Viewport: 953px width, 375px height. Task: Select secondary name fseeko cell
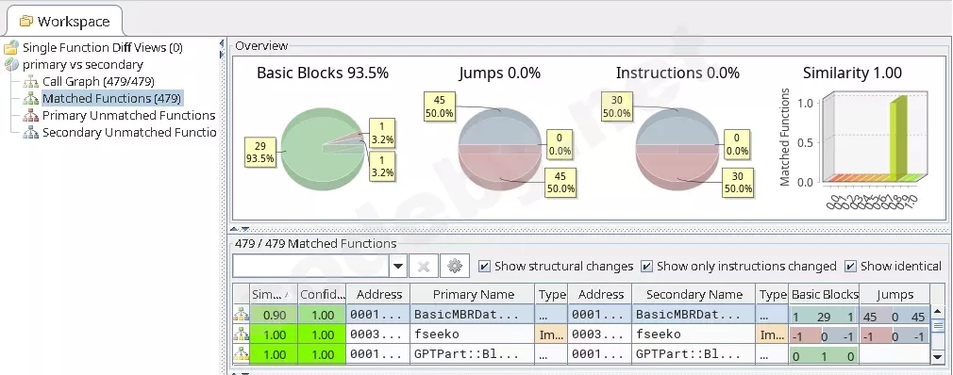click(x=694, y=334)
